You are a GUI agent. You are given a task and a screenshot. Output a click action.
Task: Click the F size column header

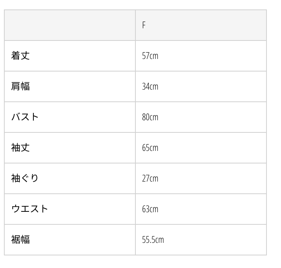(144, 25)
